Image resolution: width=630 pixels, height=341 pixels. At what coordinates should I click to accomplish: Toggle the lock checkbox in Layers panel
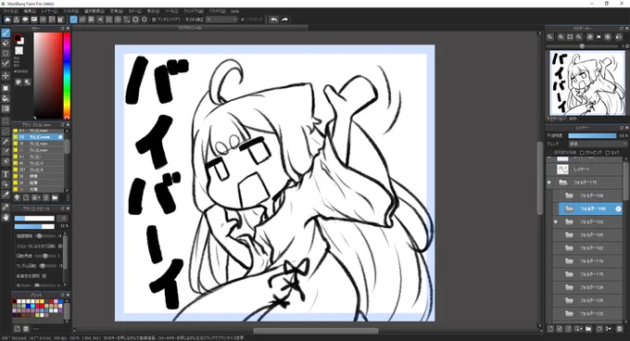click(608, 153)
